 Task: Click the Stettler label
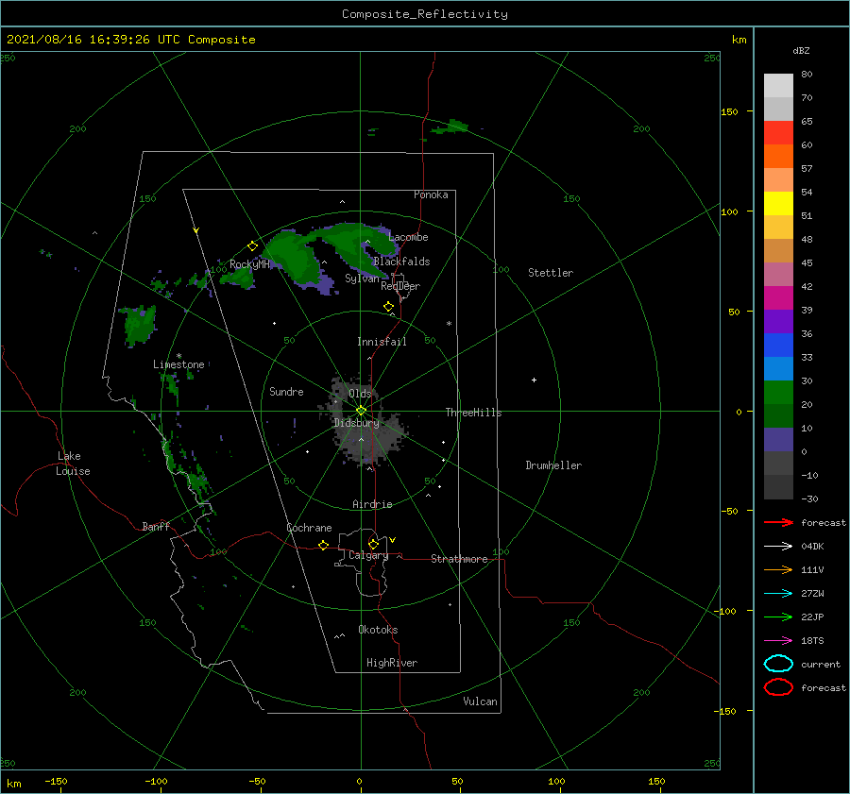[x=551, y=273]
